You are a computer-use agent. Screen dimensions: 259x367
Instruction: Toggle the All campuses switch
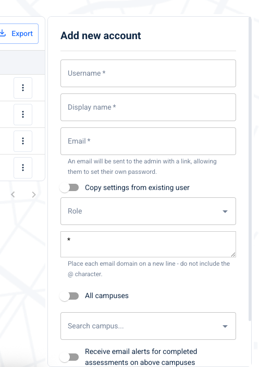pyautogui.click(x=69, y=296)
